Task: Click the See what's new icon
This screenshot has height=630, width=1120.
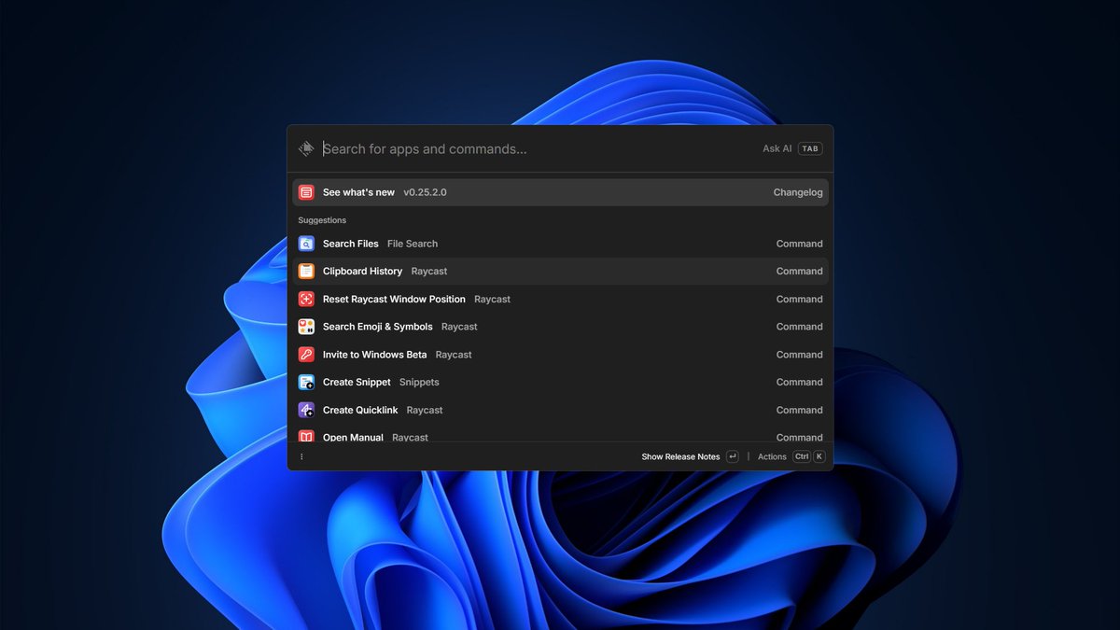Action: click(x=306, y=192)
